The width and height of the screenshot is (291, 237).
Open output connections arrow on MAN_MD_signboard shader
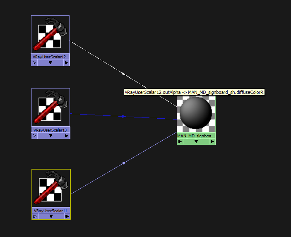click(212, 142)
